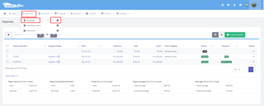This screenshot has height=106, width=264.
Task: Click the India flag language icon
Action: [247, 5]
